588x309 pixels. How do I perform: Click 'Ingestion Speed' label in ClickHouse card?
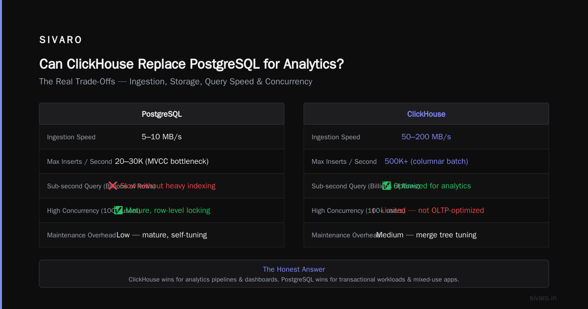point(336,137)
